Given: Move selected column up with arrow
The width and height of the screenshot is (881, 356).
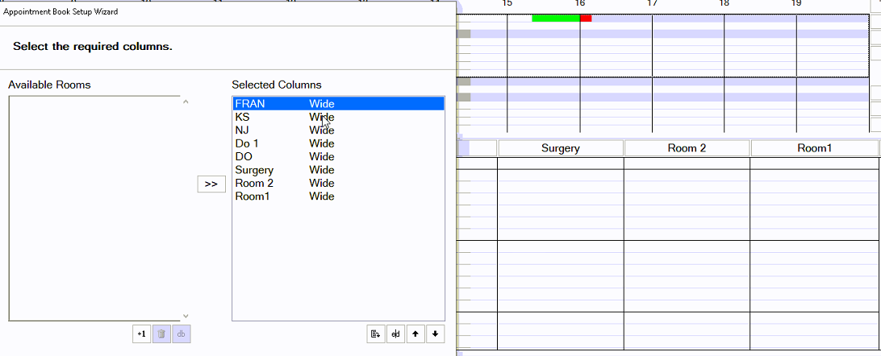Looking at the screenshot, I should click(x=415, y=333).
